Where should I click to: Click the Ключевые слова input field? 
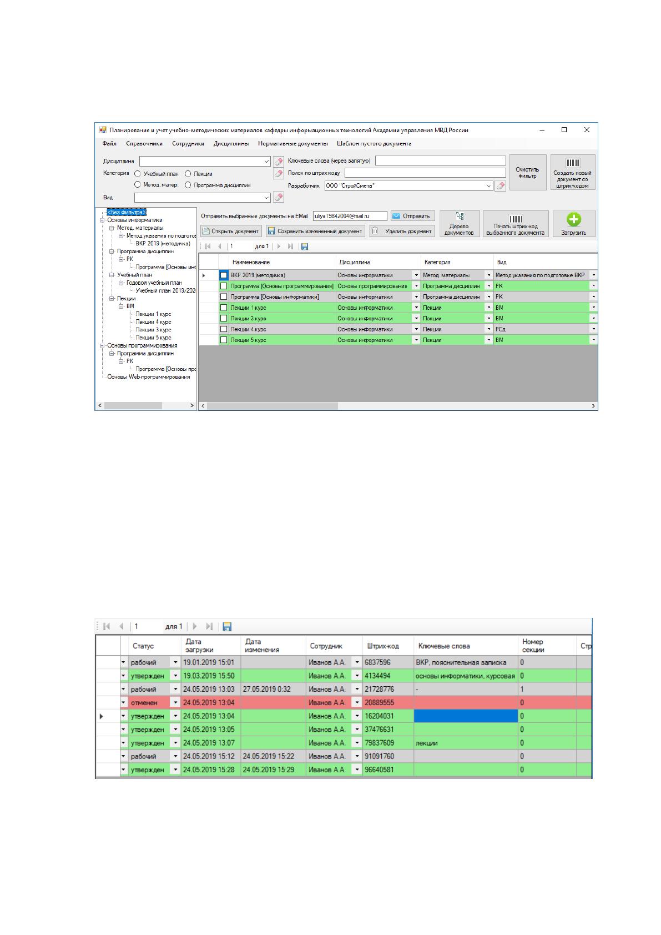coord(441,160)
